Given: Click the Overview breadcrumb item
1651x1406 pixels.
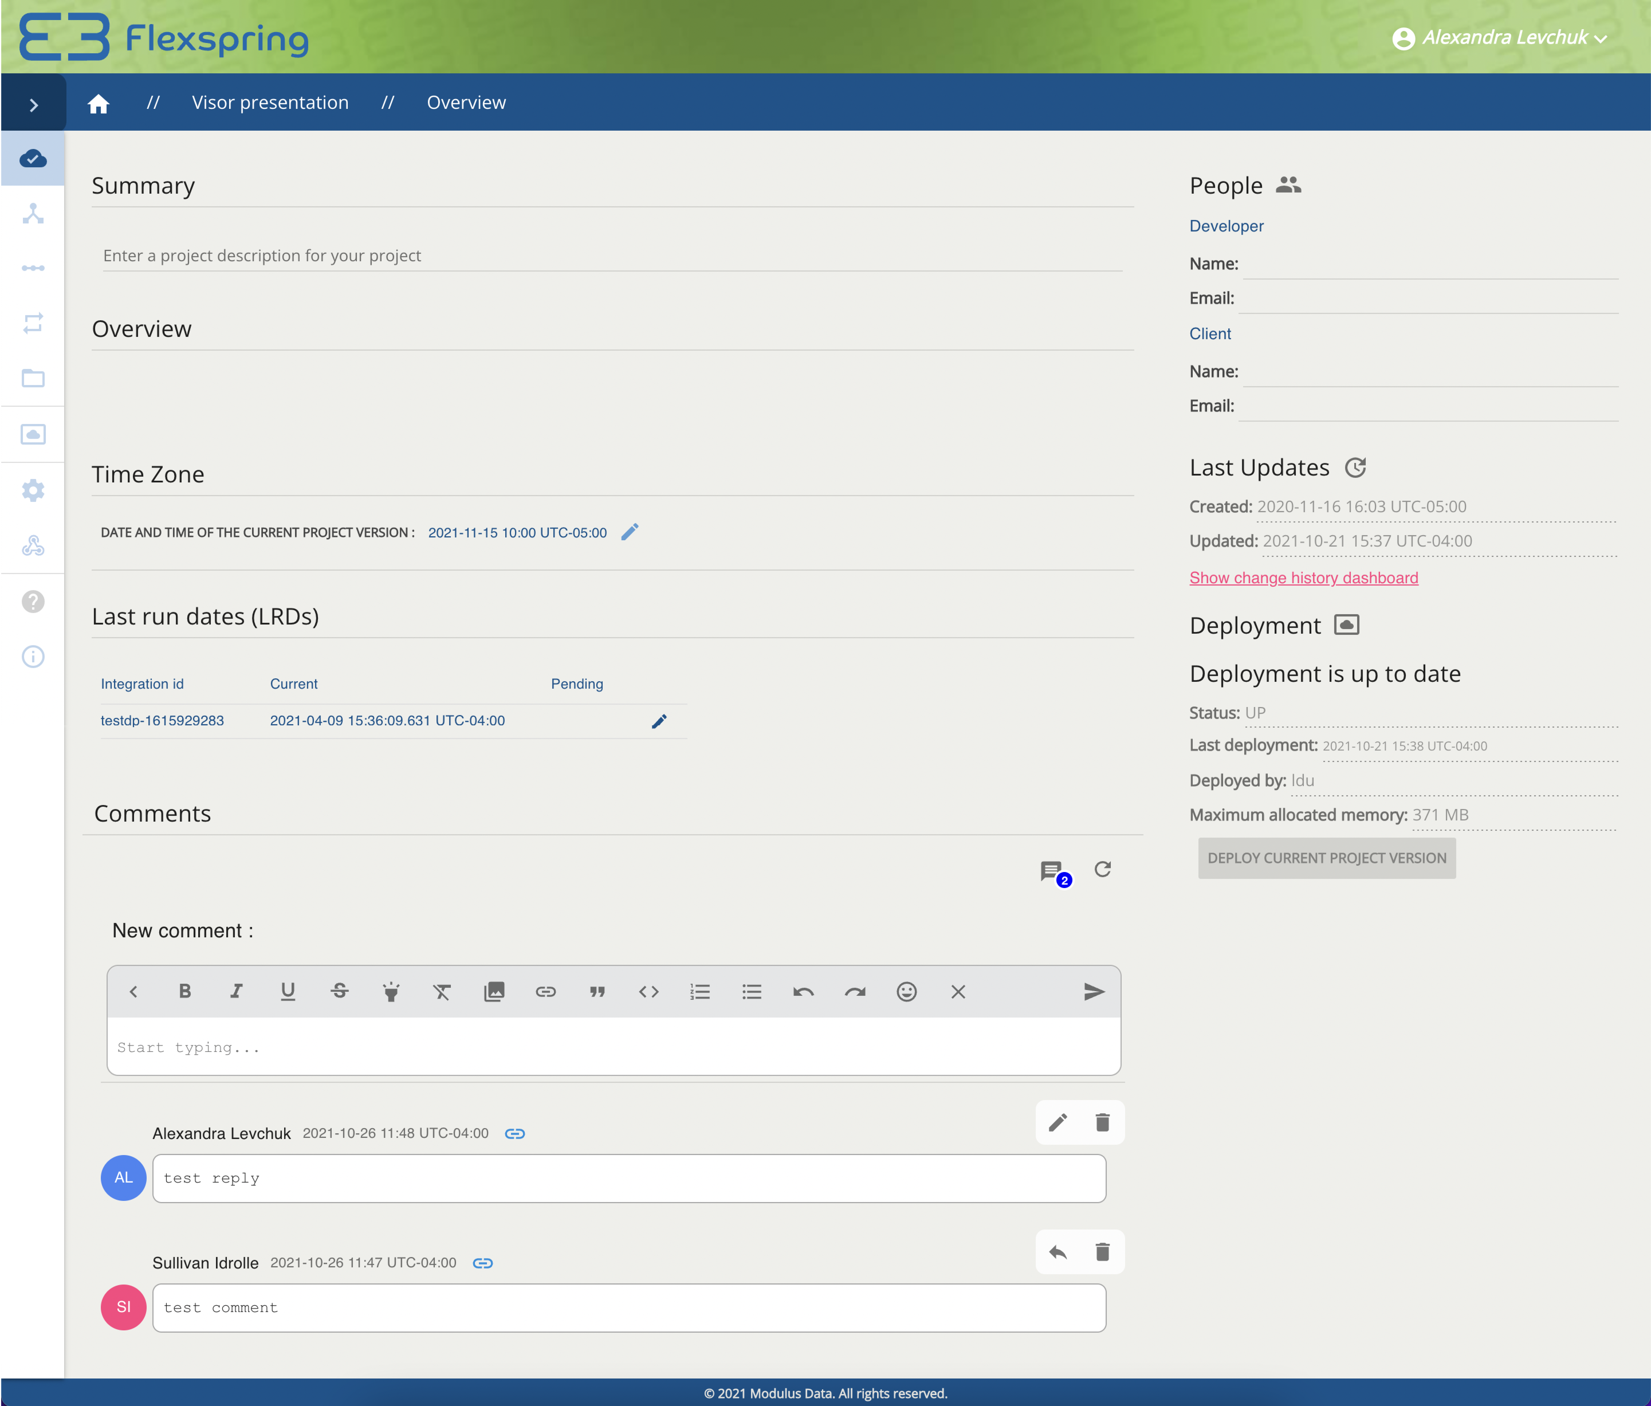Looking at the screenshot, I should (466, 103).
